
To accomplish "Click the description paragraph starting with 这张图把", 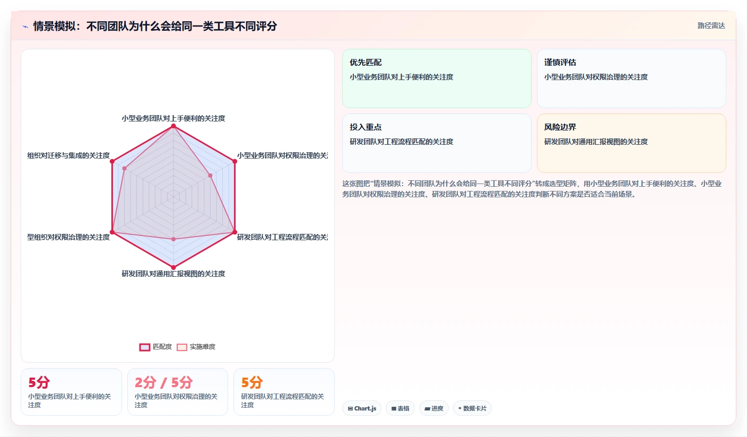I will click(x=532, y=189).
